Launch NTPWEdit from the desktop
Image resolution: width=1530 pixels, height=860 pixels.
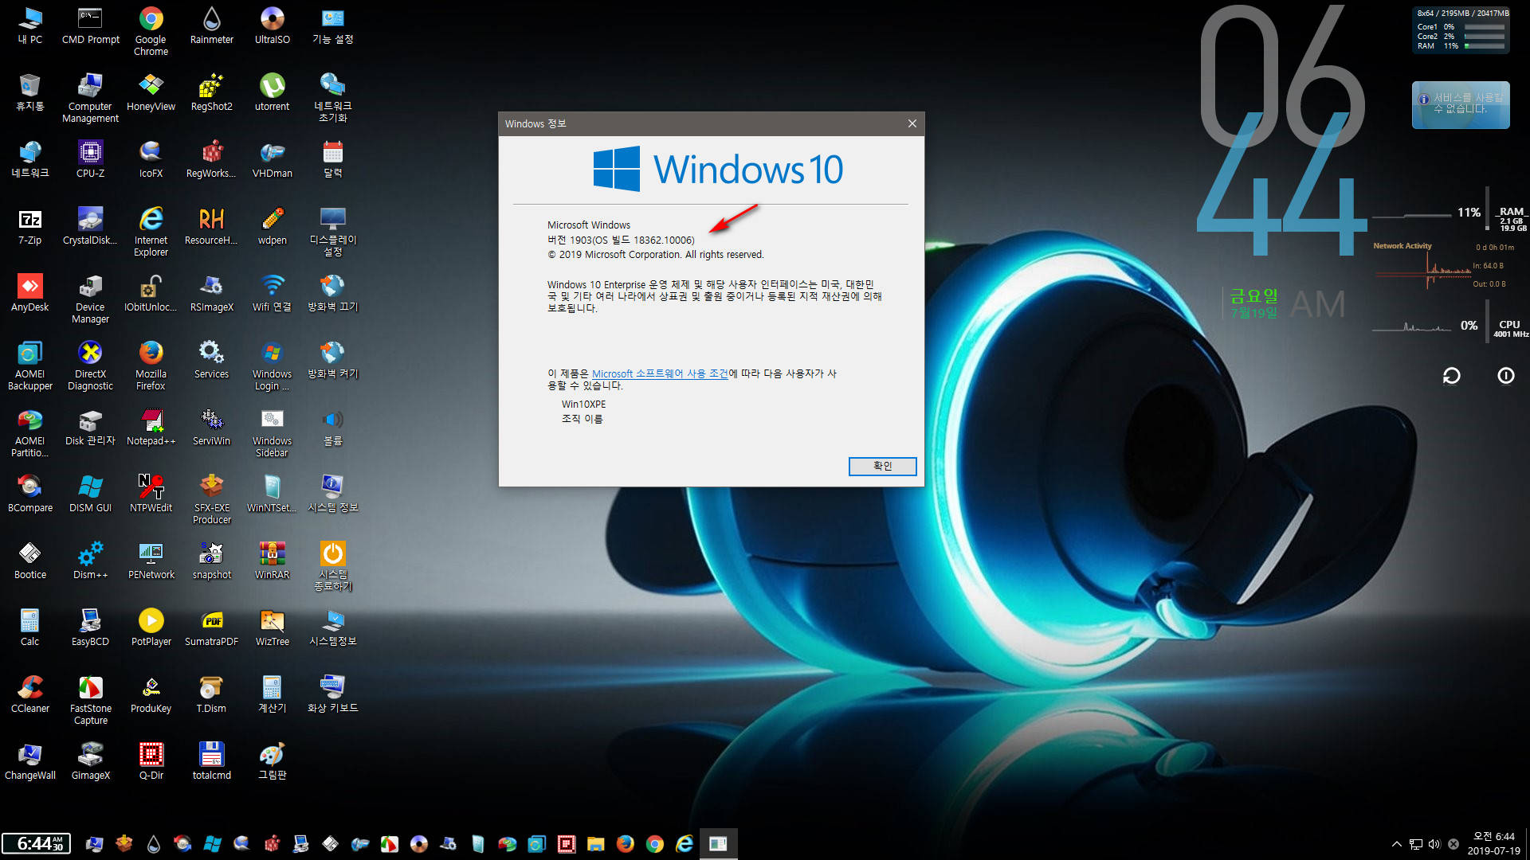pyautogui.click(x=151, y=494)
